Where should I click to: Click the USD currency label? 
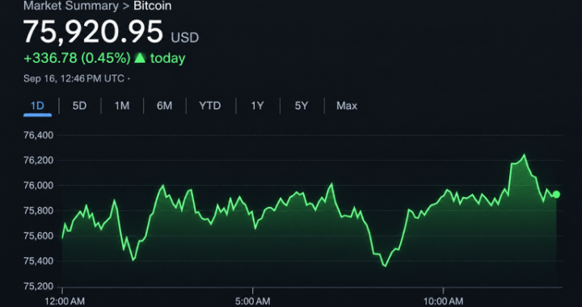185,37
